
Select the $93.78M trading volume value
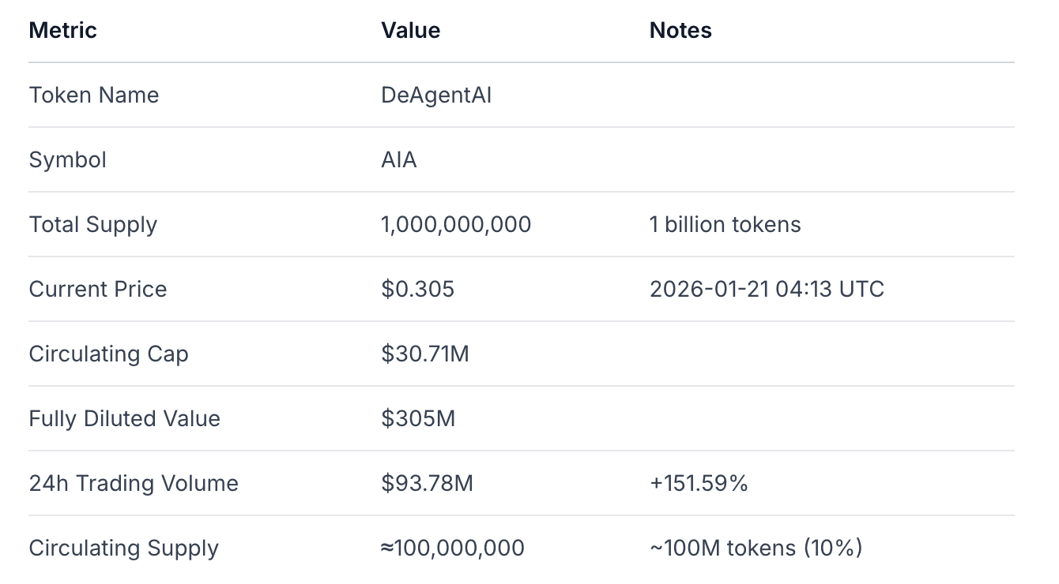427,484
